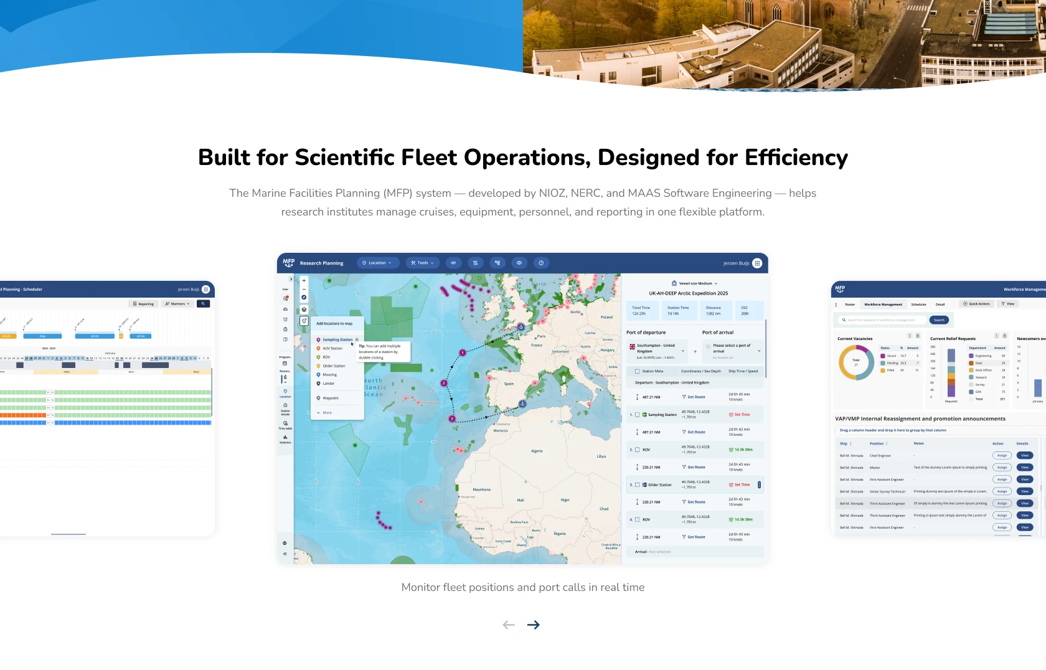Screen dimensions: 1046x670
Task: Check the Sampling Station row checkbox
Action: point(637,415)
